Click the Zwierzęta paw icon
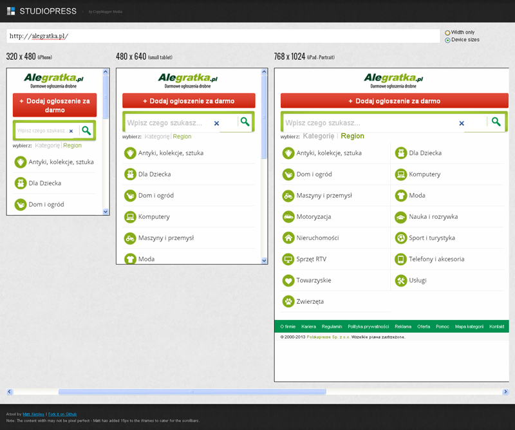 pos(288,301)
